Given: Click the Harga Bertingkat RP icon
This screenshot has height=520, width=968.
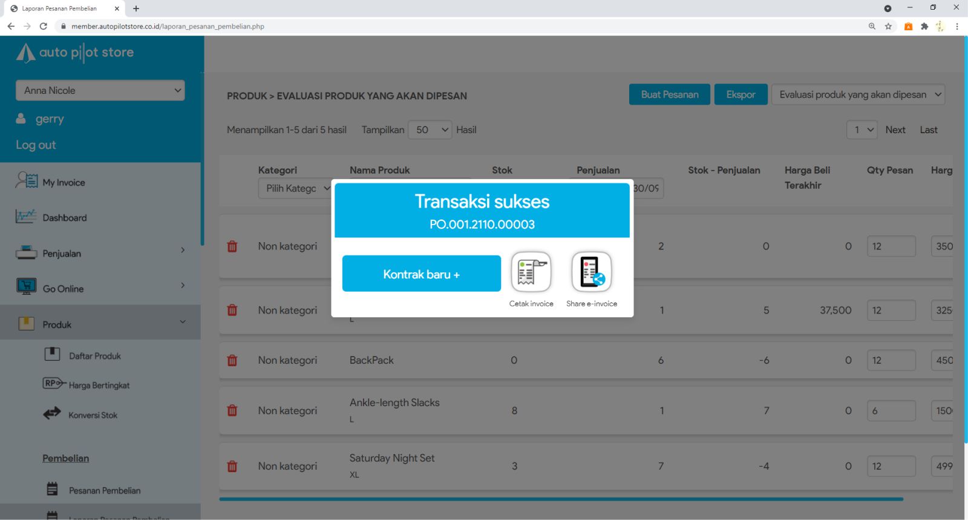Looking at the screenshot, I should coord(53,383).
